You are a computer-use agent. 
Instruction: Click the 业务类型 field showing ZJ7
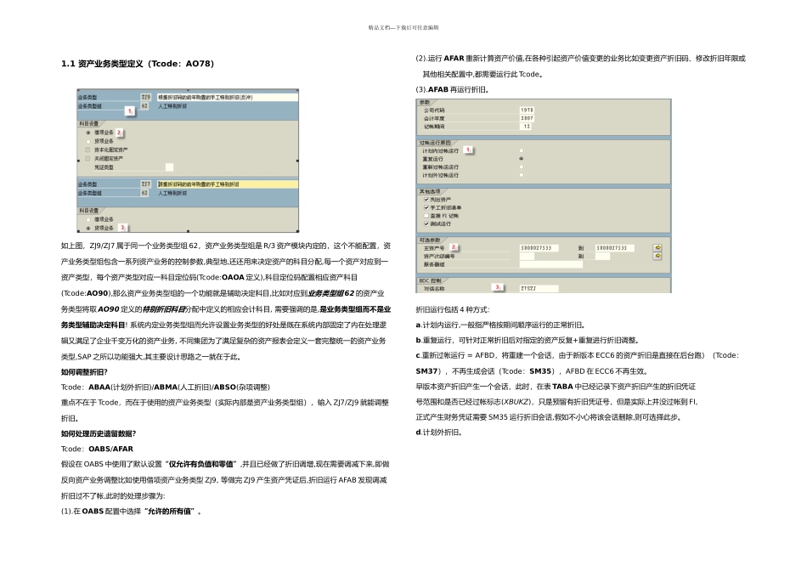pos(145,184)
